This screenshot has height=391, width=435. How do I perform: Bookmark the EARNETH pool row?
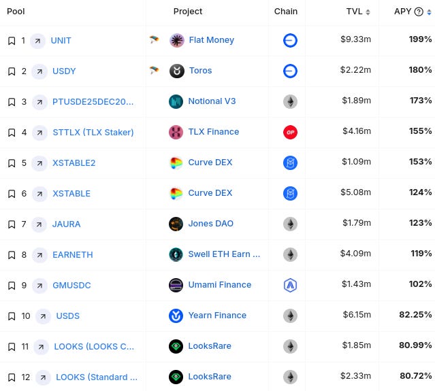(x=12, y=255)
